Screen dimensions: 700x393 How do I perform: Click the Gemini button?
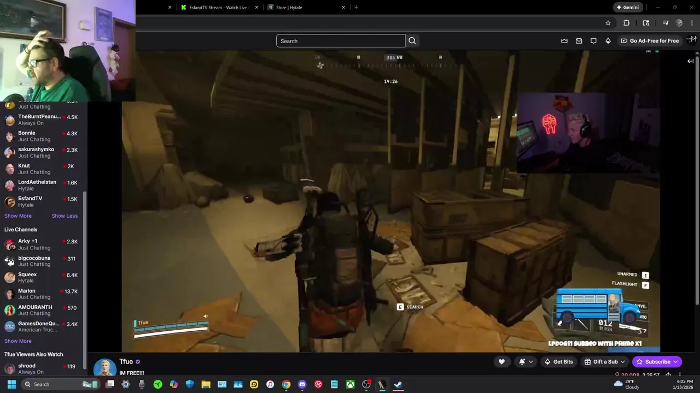point(627,8)
